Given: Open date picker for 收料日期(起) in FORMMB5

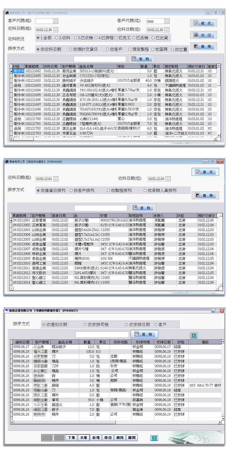Looking at the screenshot, I should (x=56, y=179).
